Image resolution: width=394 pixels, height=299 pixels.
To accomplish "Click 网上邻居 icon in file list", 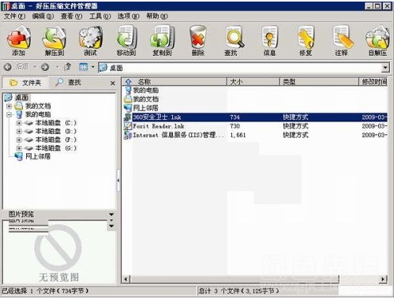I will click(128, 108).
